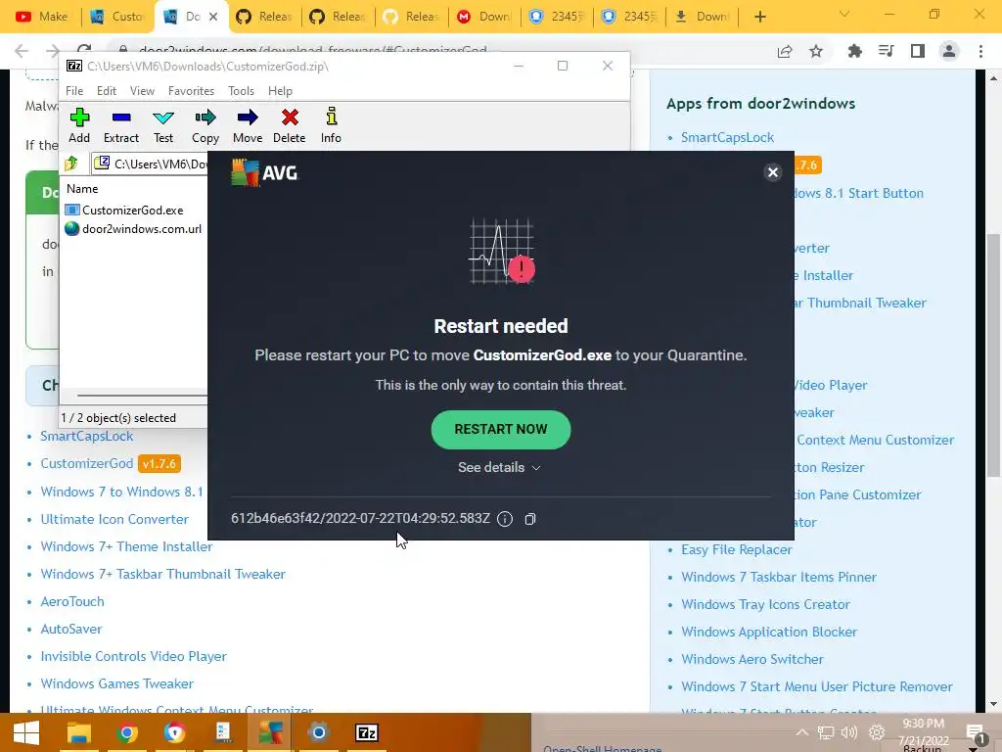Switch to the YouTube 'Make' tab
The width and height of the screenshot is (1002, 752).
pyautogui.click(x=42, y=17)
